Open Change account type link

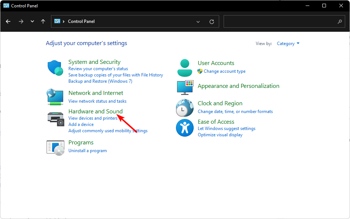point(225,71)
